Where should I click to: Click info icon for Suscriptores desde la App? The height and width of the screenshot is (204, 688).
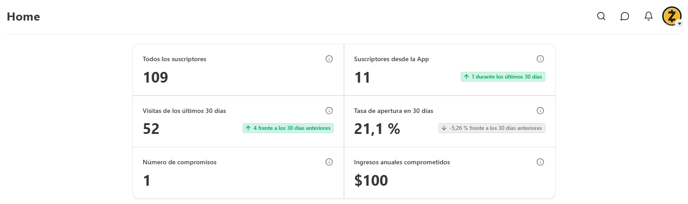coord(540,59)
